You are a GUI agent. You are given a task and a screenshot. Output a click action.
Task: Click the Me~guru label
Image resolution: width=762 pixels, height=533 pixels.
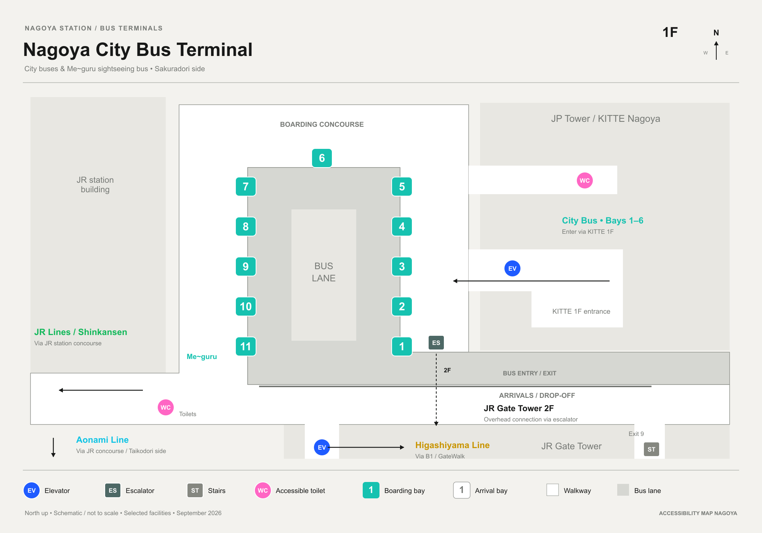(202, 357)
